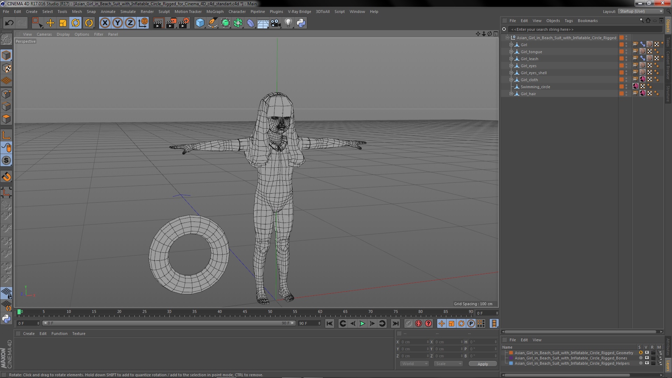Screen dimensions: 672x378
Task: Click the Apply coordinates button
Action: [x=483, y=364]
